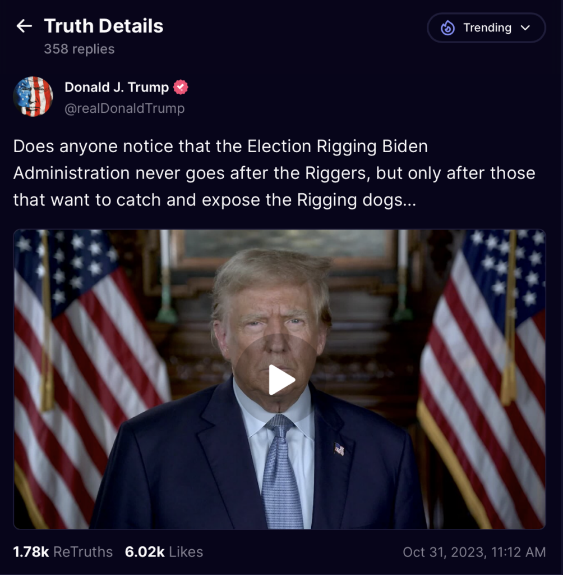Click the Oct 31, 2023 timestamp
The image size is (563, 575).
474,552
